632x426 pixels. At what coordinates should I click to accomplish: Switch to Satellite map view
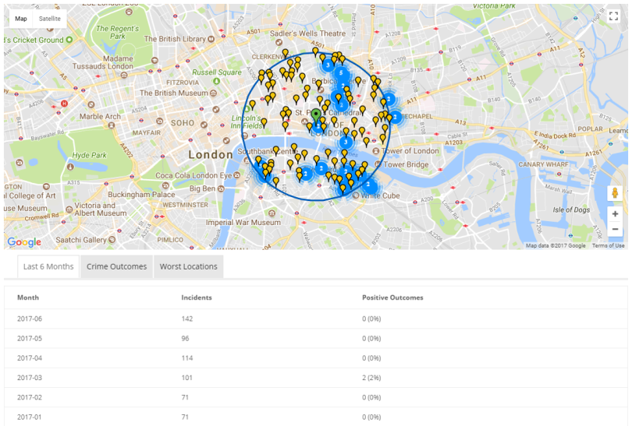[50, 19]
